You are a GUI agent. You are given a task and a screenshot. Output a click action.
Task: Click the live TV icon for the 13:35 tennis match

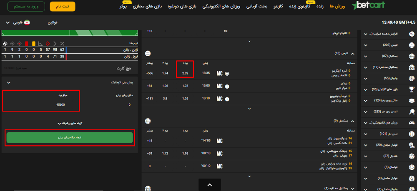[x=227, y=74]
